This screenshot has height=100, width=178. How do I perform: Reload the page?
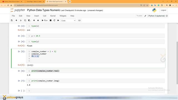(8, 5)
